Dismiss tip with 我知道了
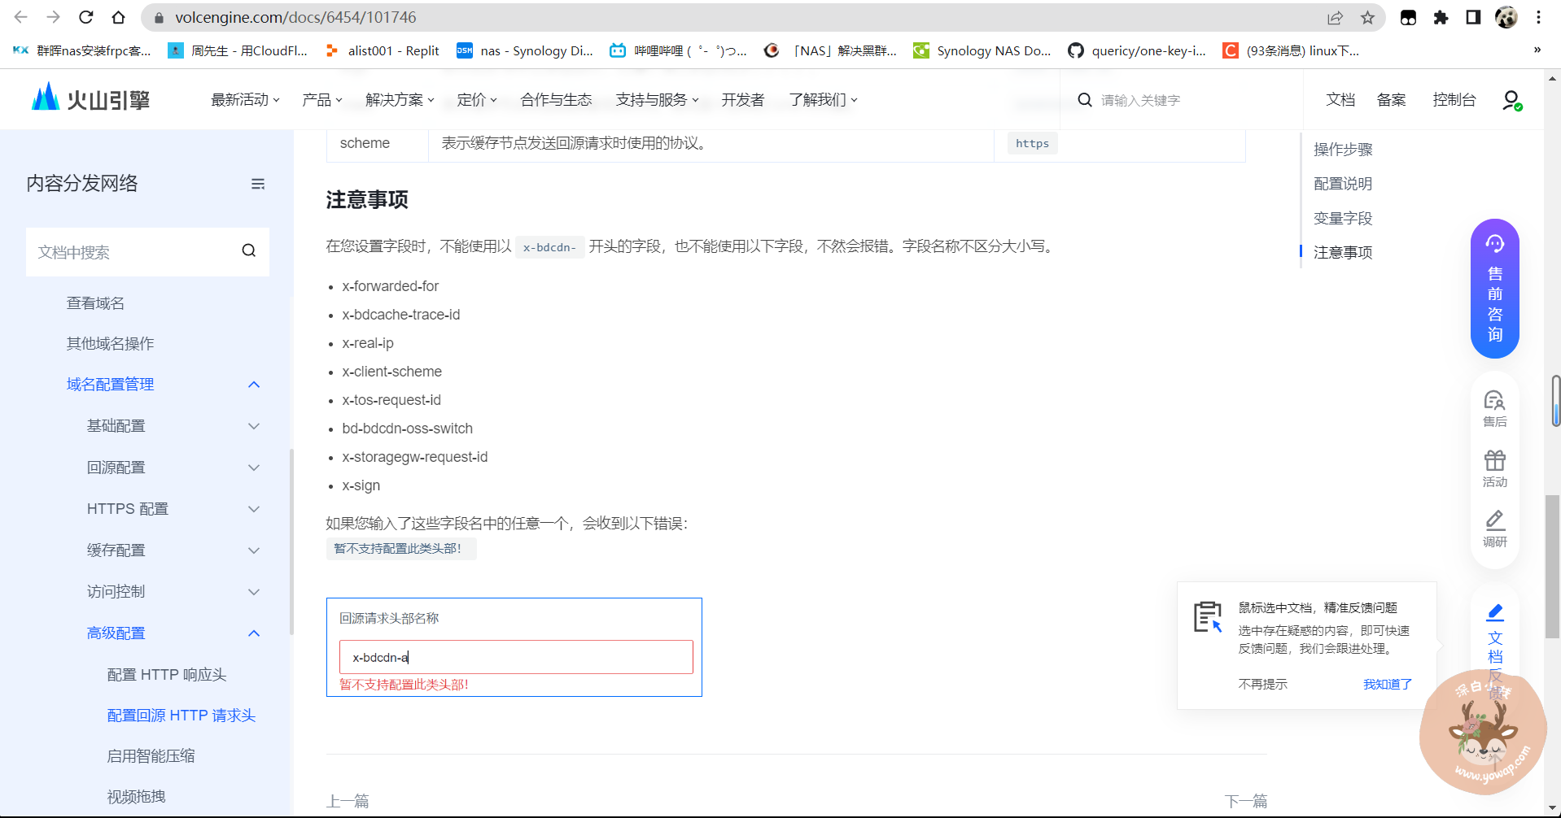This screenshot has width=1561, height=818. coord(1388,685)
